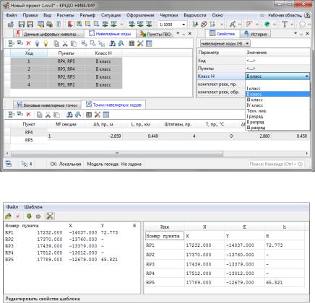Switch to the Пункты ПВО tab
The width and height of the screenshot is (315, 303).
(155, 34)
